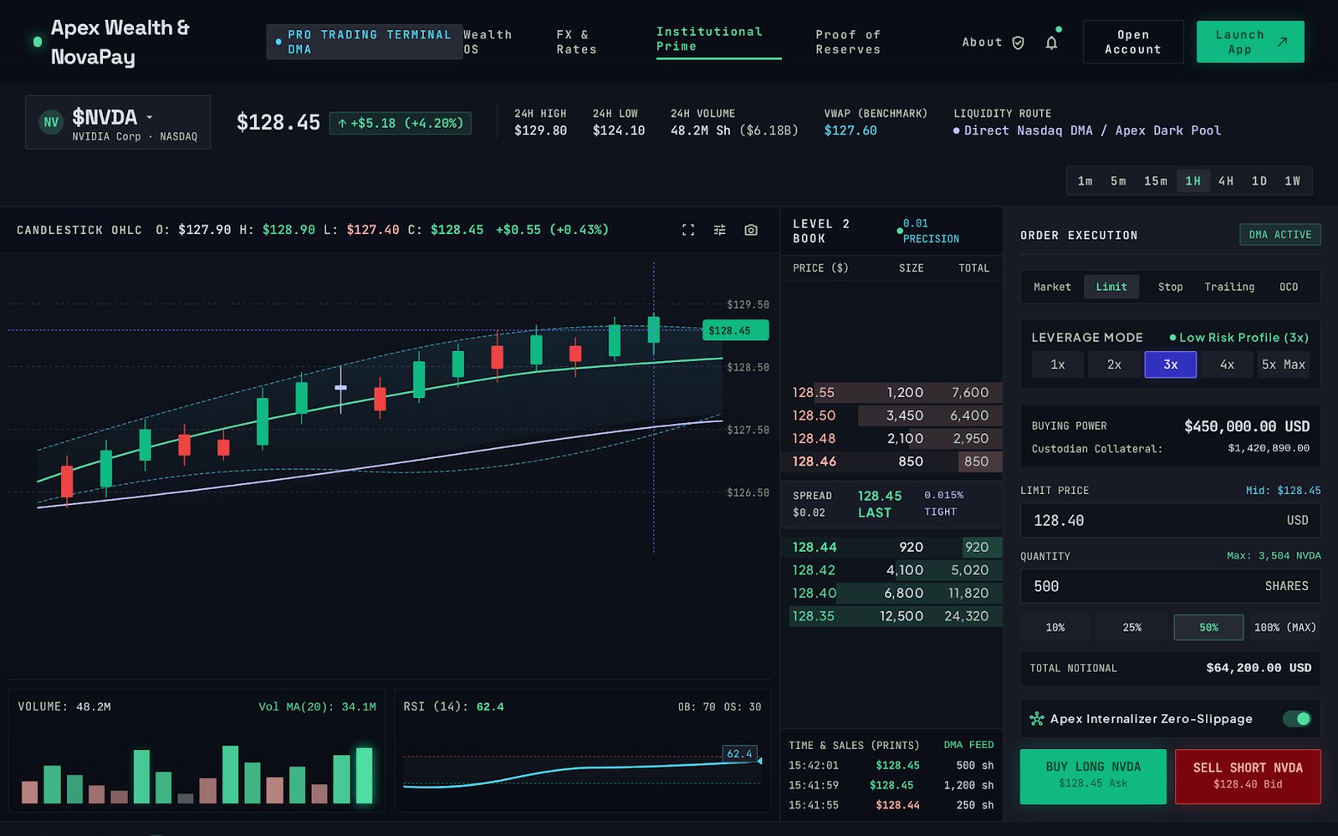The width and height of the screenshot is (1338, 836).
Task: Select 1x leverage
Action: point(1058,364)
